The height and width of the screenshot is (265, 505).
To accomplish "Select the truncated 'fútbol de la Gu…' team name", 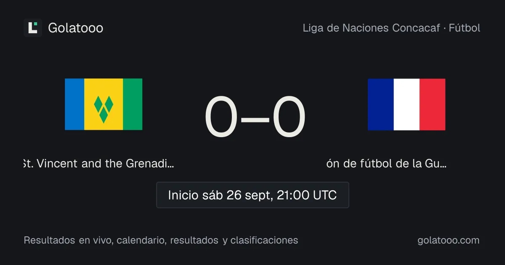I will (x=386, y=164).
